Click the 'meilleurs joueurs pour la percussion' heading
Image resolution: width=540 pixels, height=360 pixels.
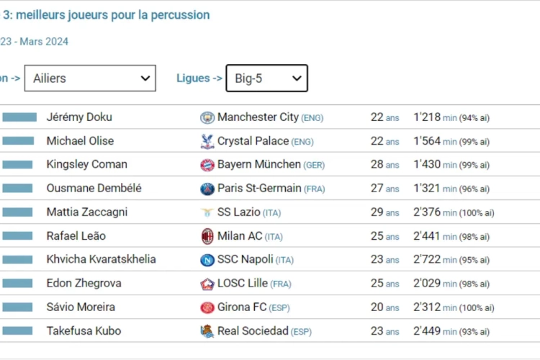pyautogui.click(x=113, y=15)
